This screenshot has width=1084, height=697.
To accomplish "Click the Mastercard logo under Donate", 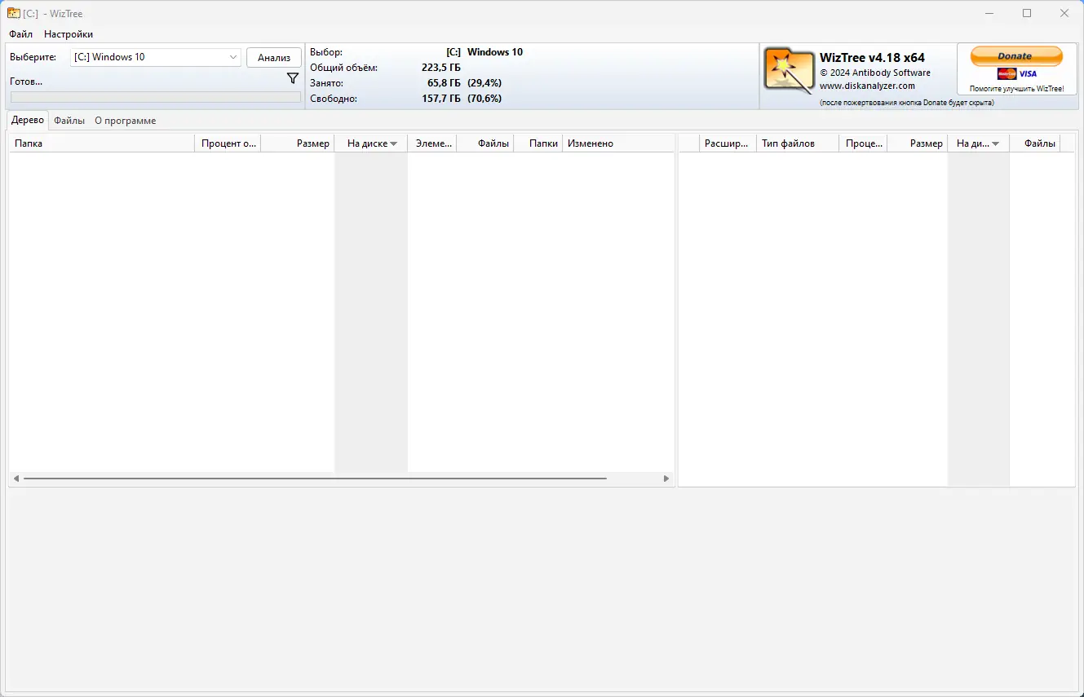I will click(1007, 73).
